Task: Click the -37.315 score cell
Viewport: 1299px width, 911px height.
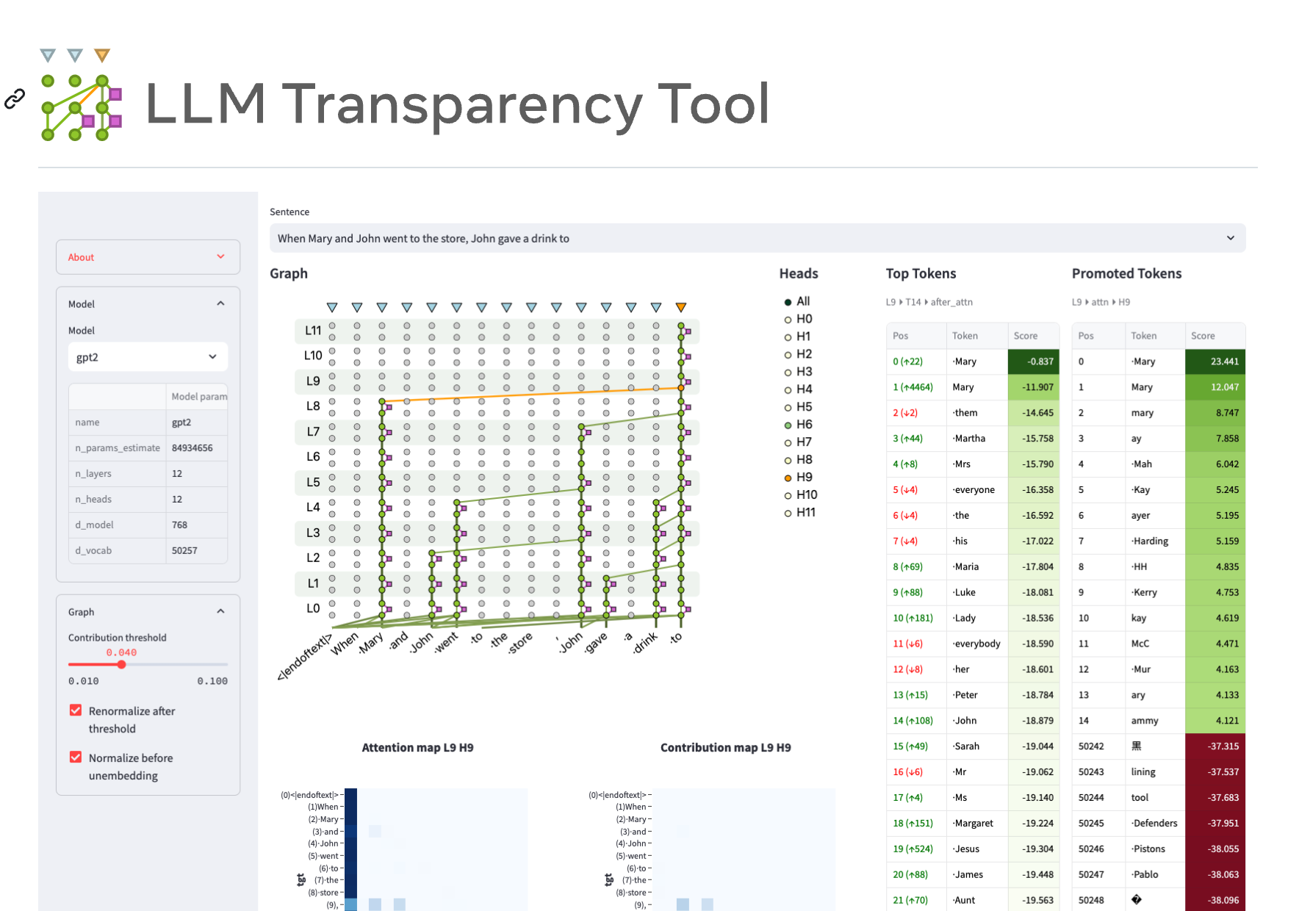Action: [1215, 746]
